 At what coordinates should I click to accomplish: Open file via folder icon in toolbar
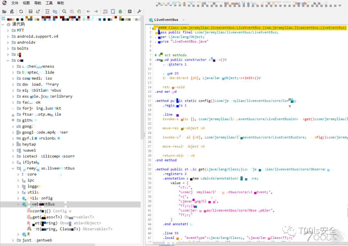click(x=4, y=12)
